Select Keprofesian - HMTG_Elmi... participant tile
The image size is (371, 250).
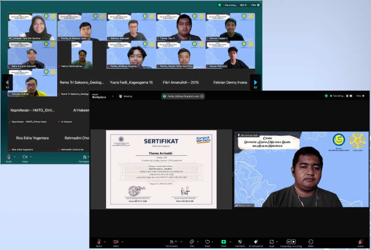pos(32,110)
